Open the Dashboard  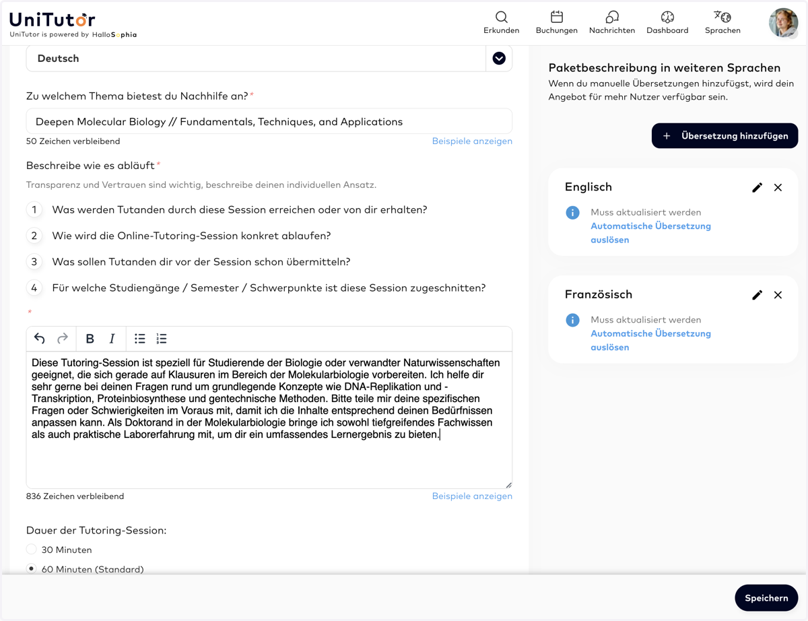[667, 22]
